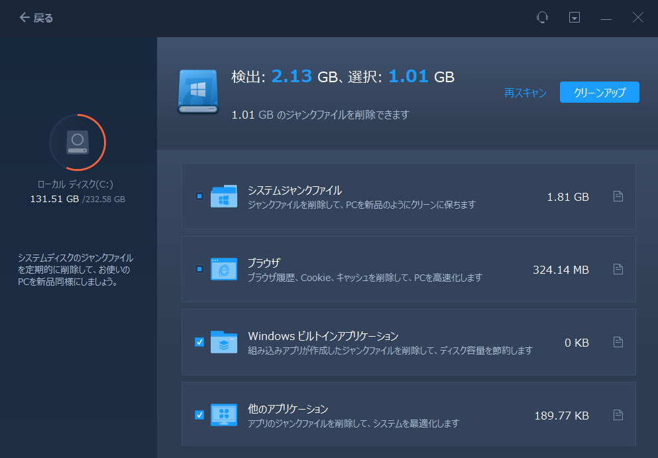Enable the システムジャンクファイル checkbox
Image resolution: width=658 pixels, height=458 pixels.
(199, 196)
